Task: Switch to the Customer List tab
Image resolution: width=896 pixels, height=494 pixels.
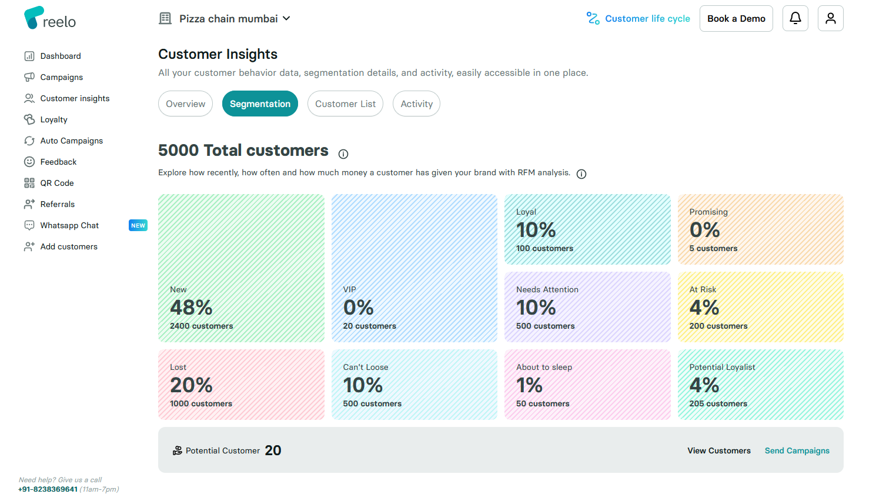Action: pyautogui.click(x=345, y=104)
